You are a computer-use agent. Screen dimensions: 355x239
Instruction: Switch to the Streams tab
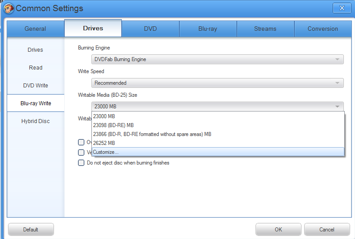point(265,29)
